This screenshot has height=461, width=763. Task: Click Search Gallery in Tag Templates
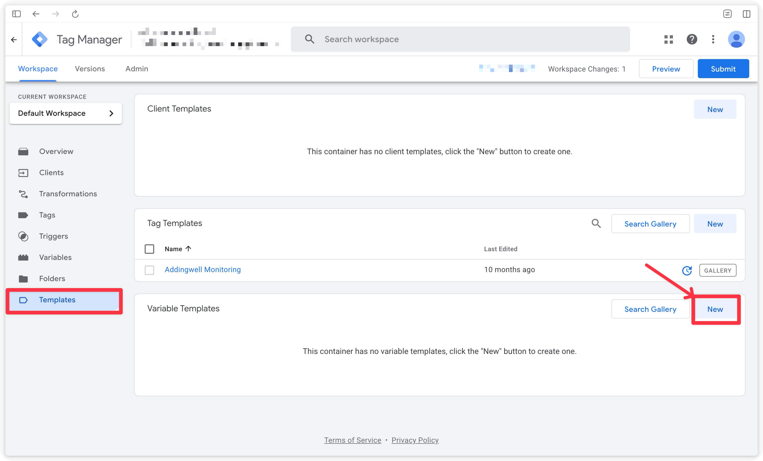click(x=650, y=224)
